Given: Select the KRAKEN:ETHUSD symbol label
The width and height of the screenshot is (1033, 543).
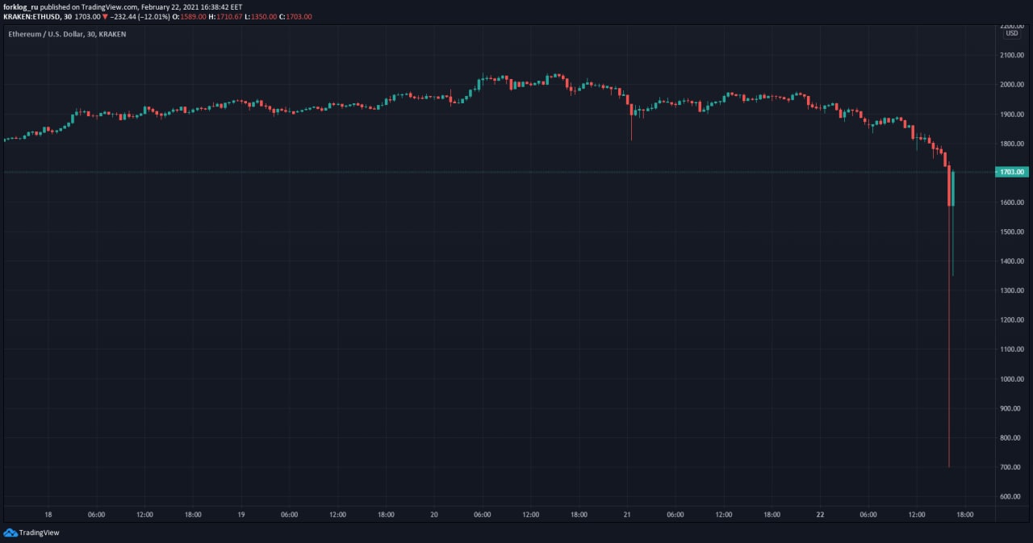Looking at the screenshot, I should pos(30,16).
